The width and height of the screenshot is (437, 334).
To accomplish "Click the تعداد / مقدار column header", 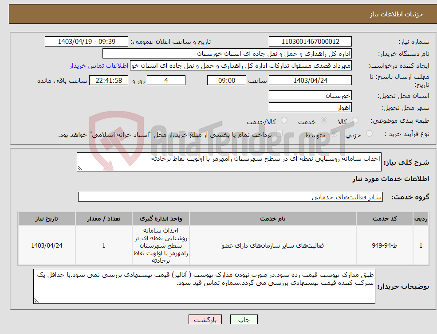I will tap(104, 219).
